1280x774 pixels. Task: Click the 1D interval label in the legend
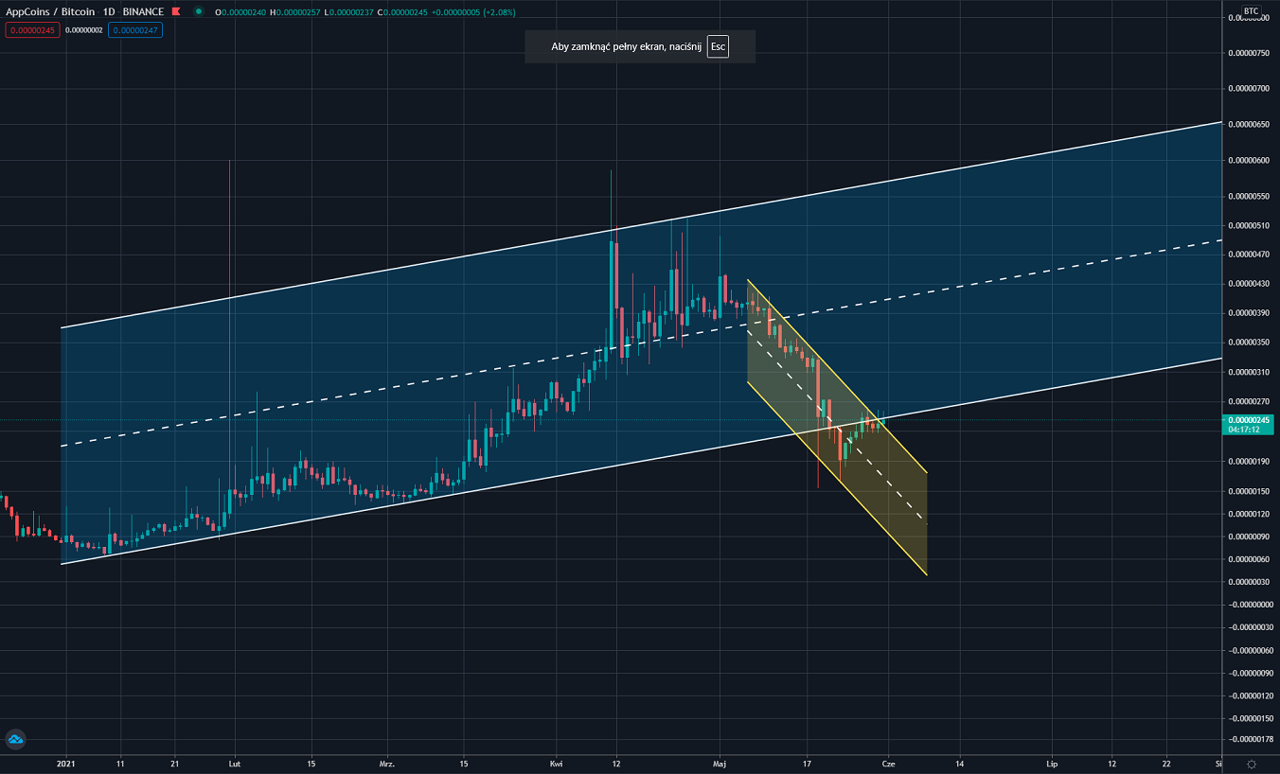pyautogui.click(x=109, y=12)
